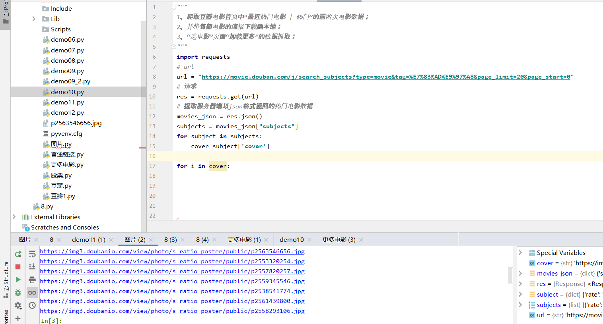The height and width of the screenshot is (324, 603).
Task: Rerun the Python console
Action: (18, 254)
